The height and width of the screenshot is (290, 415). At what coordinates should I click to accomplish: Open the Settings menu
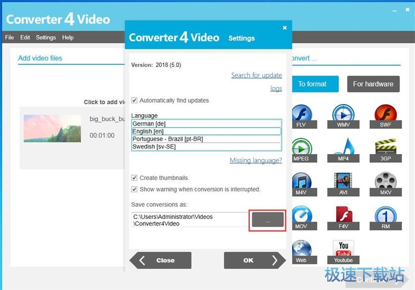pos(46,37)
